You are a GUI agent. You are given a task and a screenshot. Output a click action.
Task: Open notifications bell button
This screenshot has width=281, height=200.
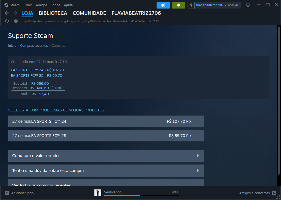pos(178,5)
